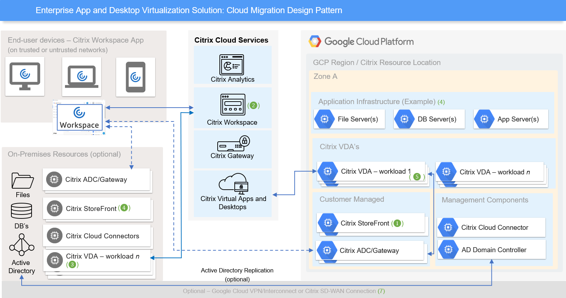Select the 'DB Server(s)' label
This screenshot has width=566, height=298.
coord(437,119)
